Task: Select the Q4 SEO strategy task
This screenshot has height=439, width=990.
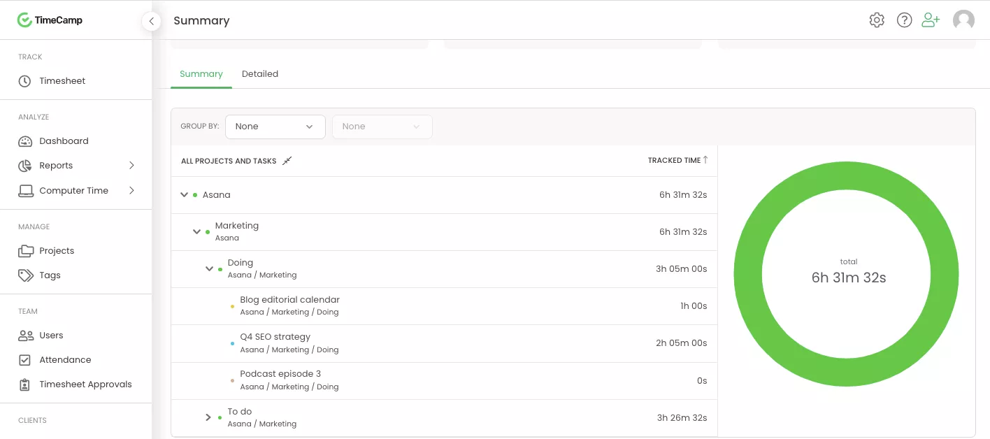Action: pyautogui.click(x=275, y=337)
